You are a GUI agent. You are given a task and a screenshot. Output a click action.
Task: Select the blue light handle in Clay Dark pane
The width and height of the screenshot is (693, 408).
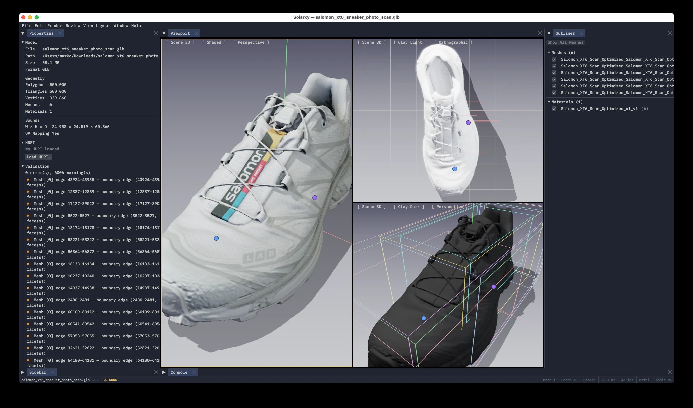point(424,318)
